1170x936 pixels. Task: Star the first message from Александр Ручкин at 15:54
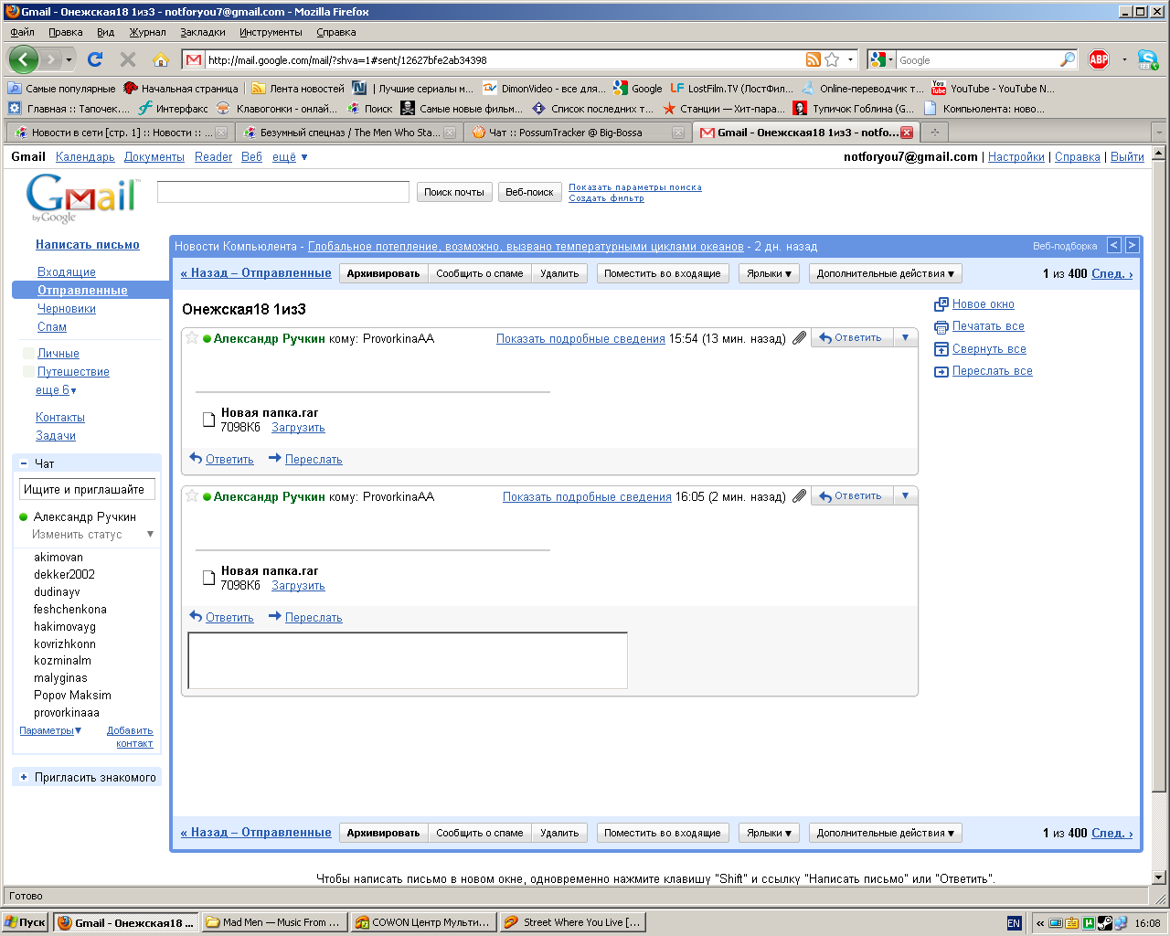coord(192,338)
